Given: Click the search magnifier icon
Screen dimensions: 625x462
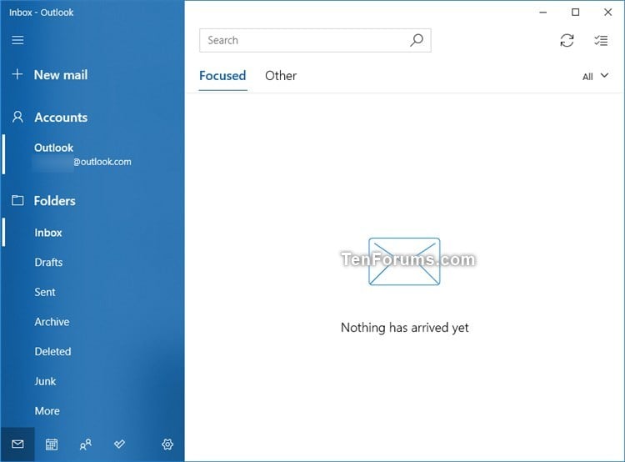Looking at the screenshot, I should coord(417,40).
